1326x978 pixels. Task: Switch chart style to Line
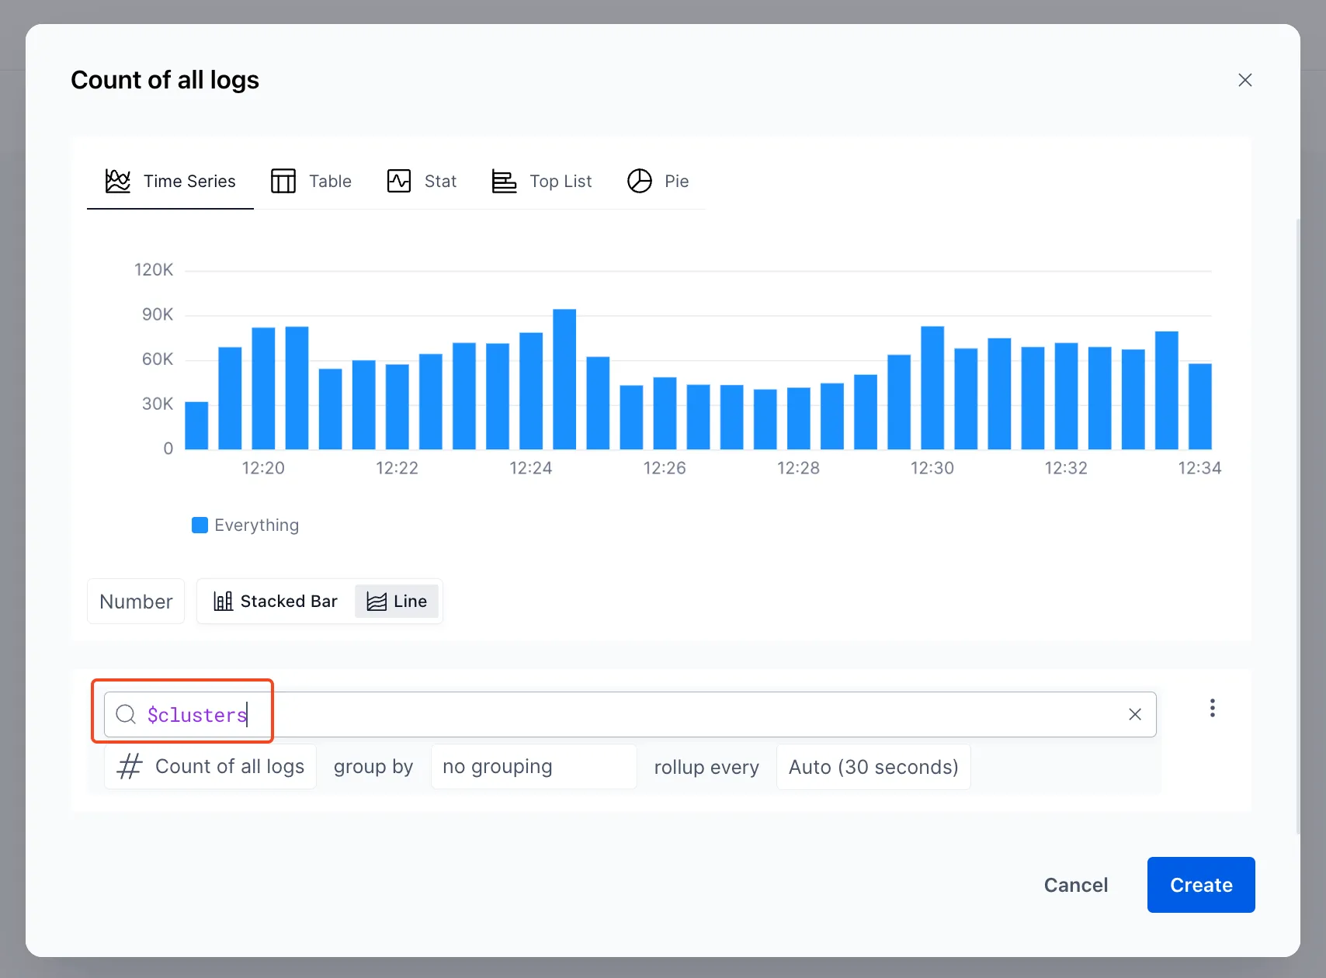pyautogui.click(x=397, y=602)
